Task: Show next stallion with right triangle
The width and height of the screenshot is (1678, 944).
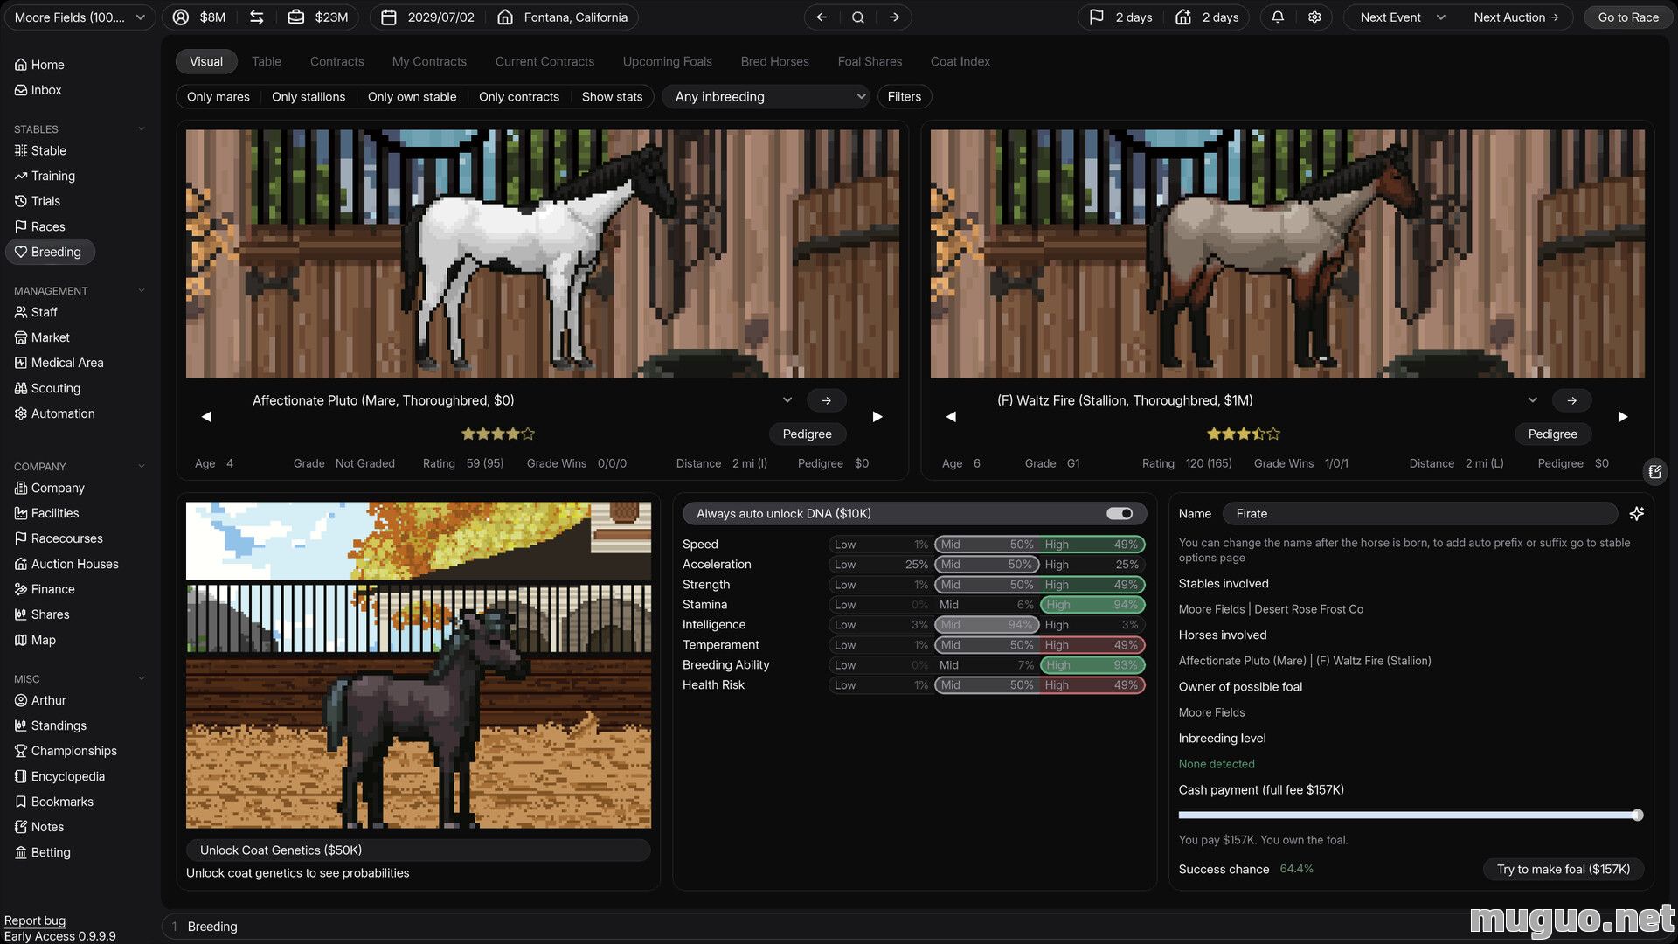Action: pos(1623,417)
